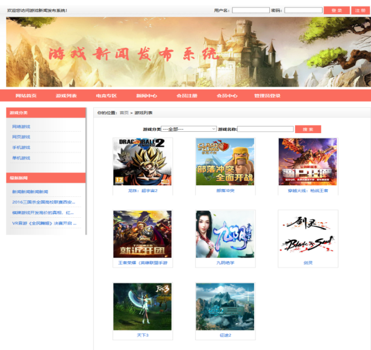Open 会员中心 in navigation bar
Image resolution: width=371 pixels, height=350 pixels.
point(227,96)
